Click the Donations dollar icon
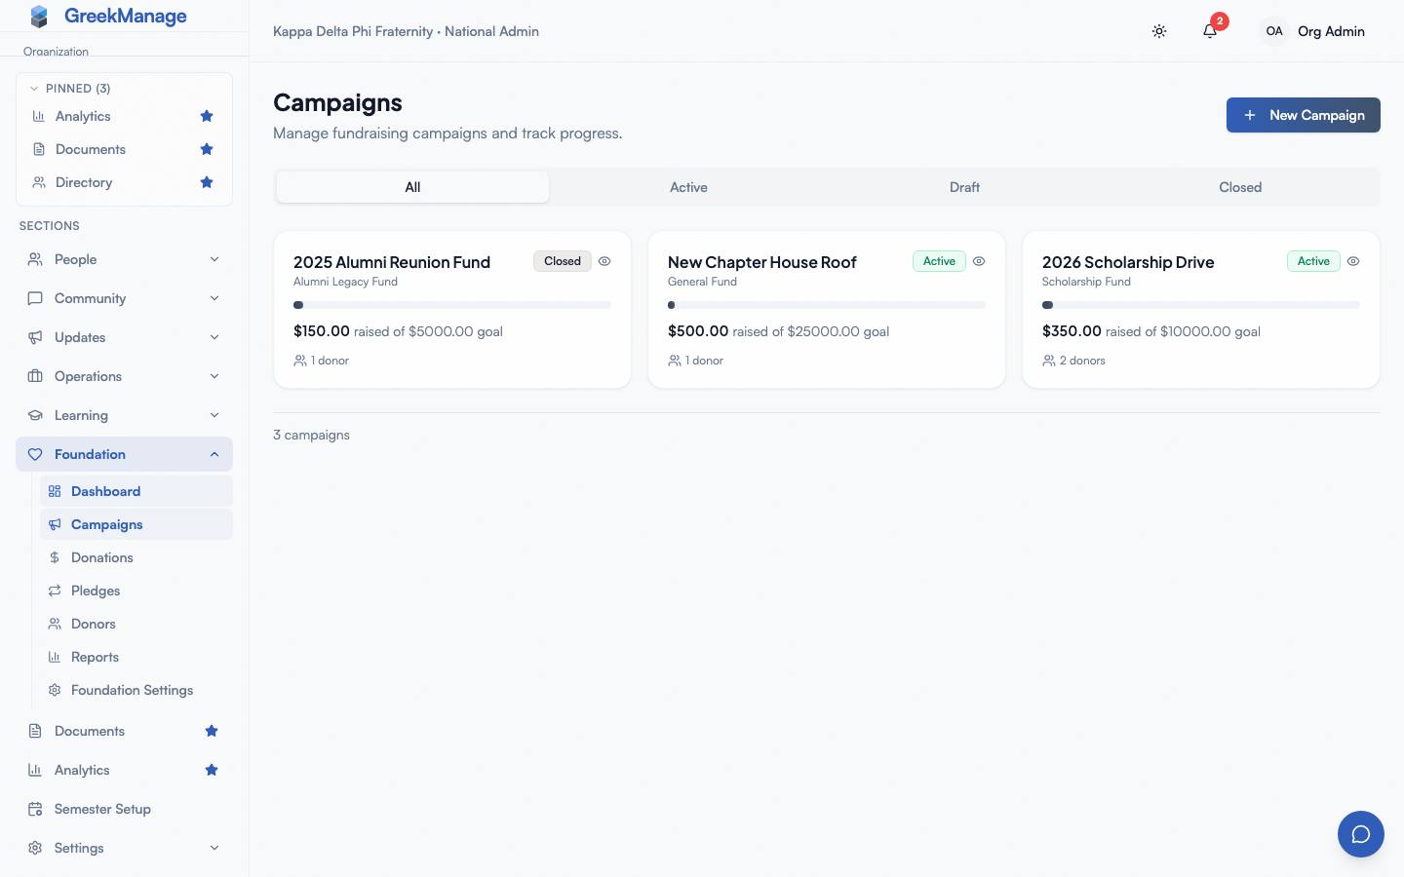Image resolution: width=1404 pixels, height=877 pixels. coord(55,557)
